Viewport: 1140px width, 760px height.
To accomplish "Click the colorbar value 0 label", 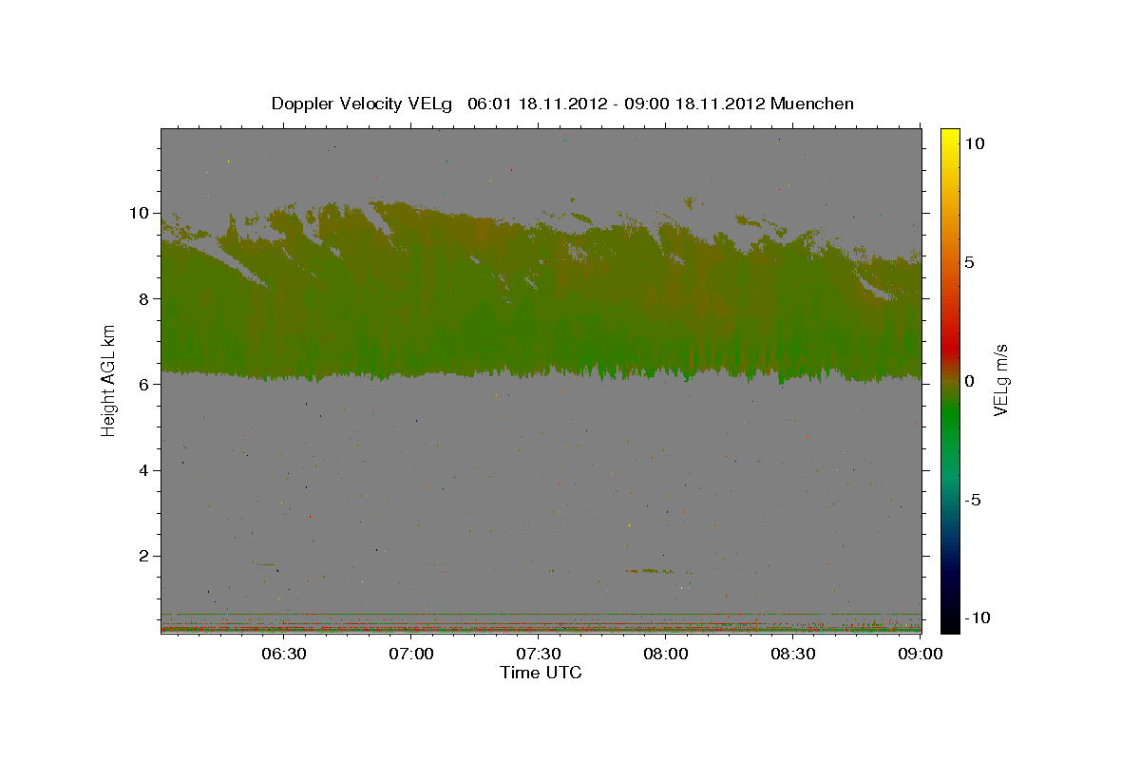I will coord(969,381).
